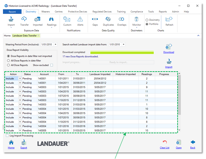Screen dimensions: 206x159
Task: Sort by the Landauer Imported column header
Action: point(100,74)
